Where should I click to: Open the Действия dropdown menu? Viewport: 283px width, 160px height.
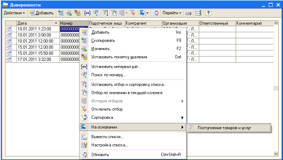click(x=14, y=13)
